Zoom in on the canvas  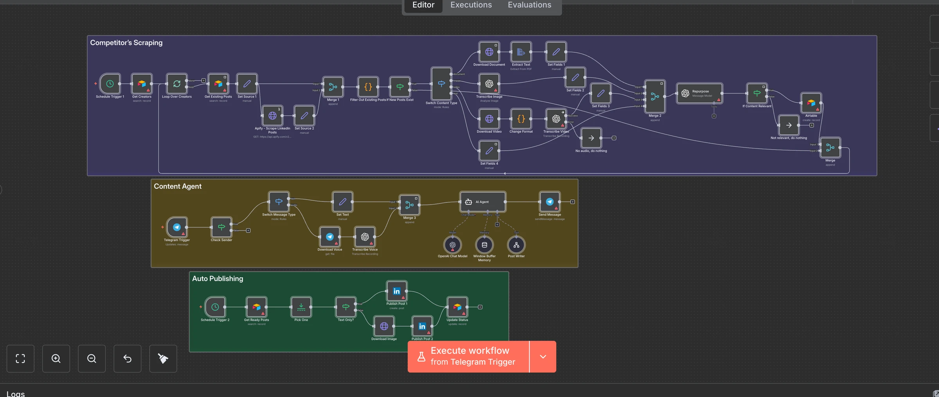(56, 359)
